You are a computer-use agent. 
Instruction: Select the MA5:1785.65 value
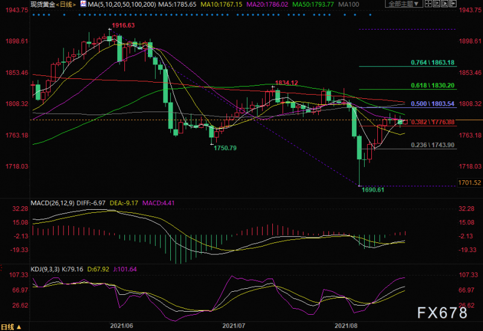177,4
